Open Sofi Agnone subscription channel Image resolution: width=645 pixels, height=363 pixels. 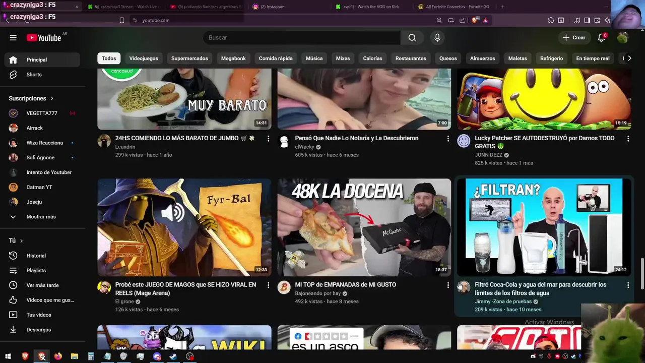click(x=42, y=158)
